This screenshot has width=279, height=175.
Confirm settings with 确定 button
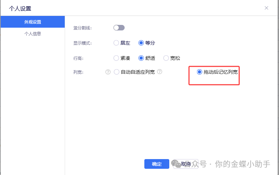click(x=156, y=164)
